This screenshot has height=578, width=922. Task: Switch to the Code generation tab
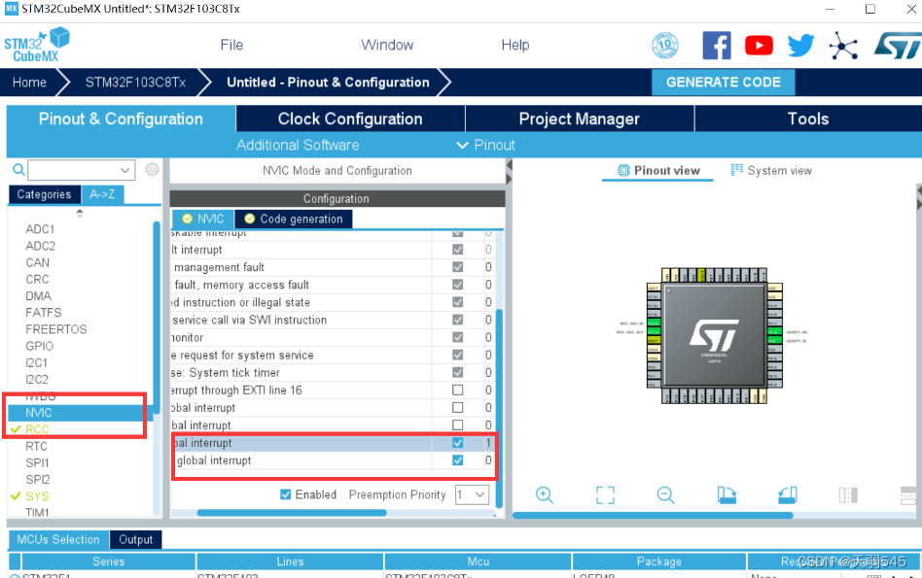[294, 219]
